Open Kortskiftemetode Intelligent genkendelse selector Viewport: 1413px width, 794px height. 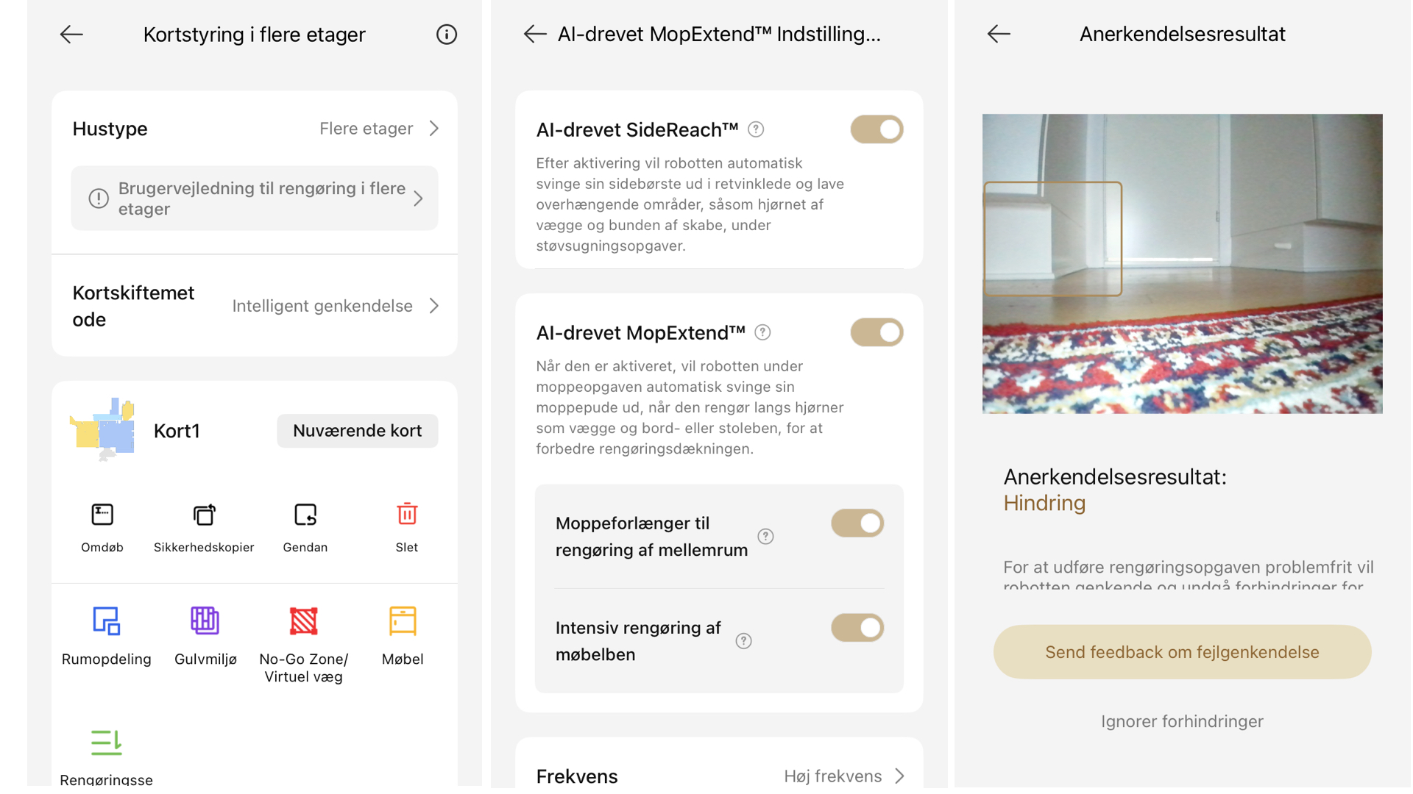click(x=335, y=306)
